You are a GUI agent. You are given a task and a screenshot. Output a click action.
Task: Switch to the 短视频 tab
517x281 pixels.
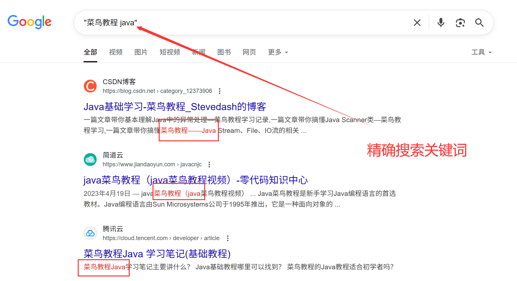click(x=170, y=52)
